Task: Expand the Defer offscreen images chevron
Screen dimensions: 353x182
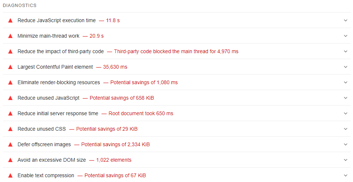Action: point(346,144)
